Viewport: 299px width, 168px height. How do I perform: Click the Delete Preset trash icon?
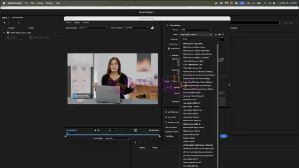click(x=223, y=35)
